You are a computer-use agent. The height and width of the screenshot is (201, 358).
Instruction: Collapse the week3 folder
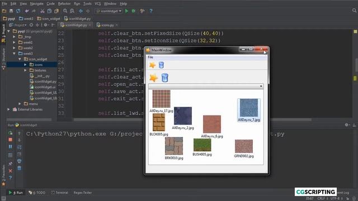[x=15, y=54]
